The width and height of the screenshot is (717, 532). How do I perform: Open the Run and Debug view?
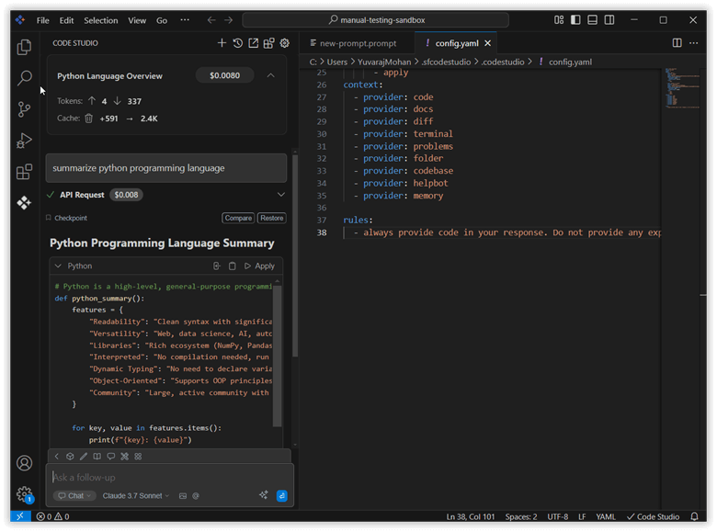point(24,141)
